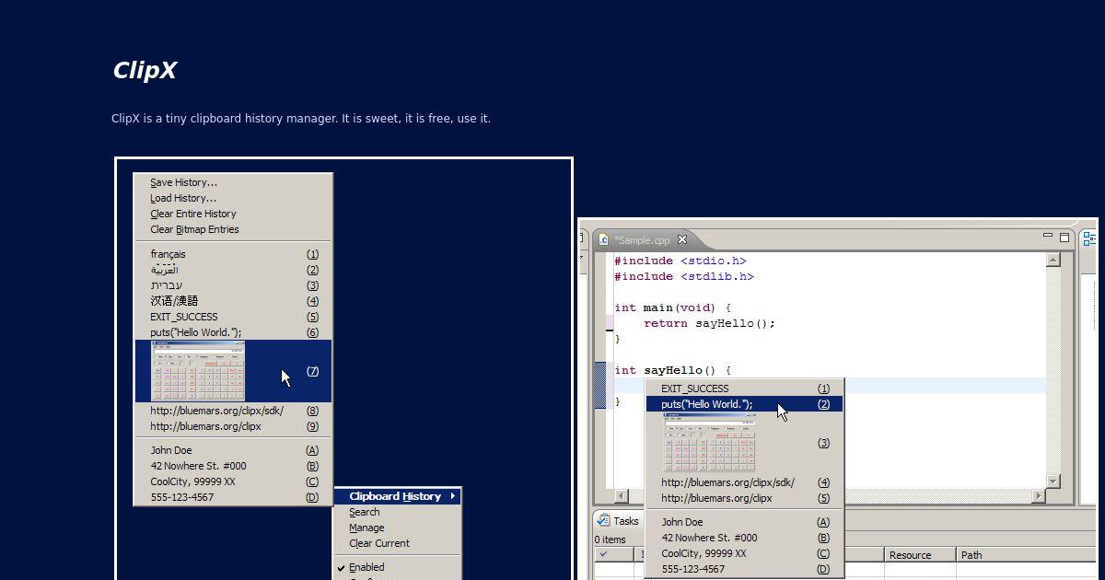The image size is (1105, 580).
Task: Click the Tasks view icon
Action: [x=603, y=520]
